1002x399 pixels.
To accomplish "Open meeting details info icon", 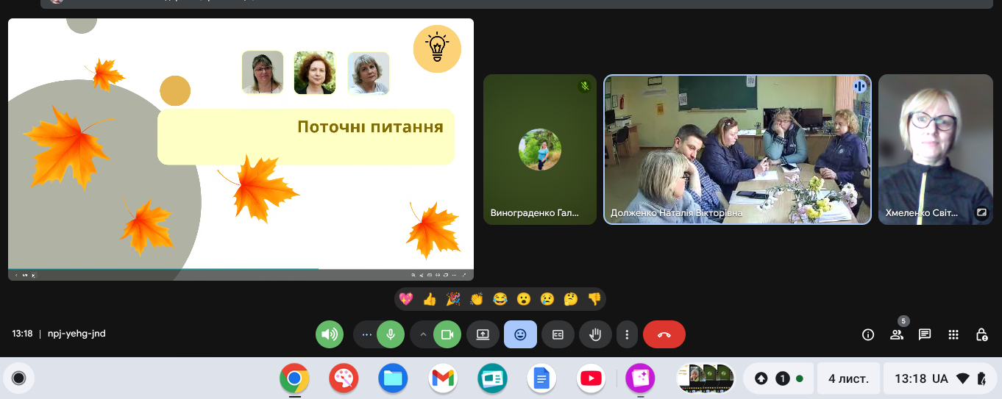I will 868,335.
